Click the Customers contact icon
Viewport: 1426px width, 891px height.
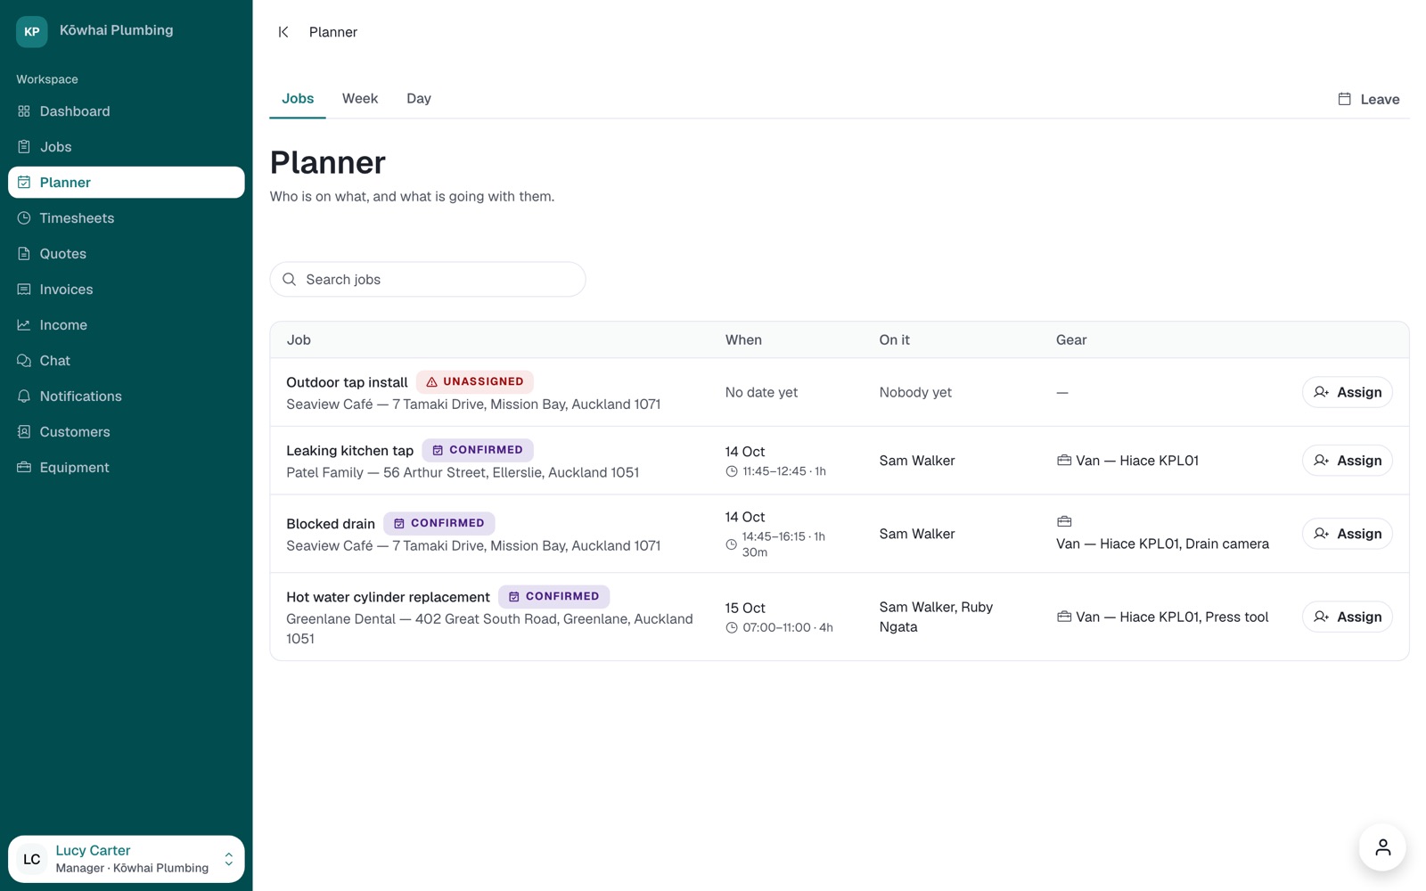click(x=24, y=432)
